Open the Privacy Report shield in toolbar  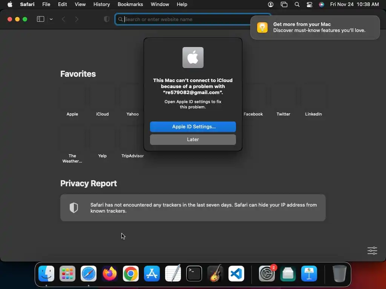point(107,19)
